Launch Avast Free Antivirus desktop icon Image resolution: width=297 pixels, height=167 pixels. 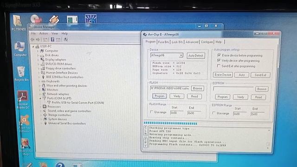[x=25, y=120]
